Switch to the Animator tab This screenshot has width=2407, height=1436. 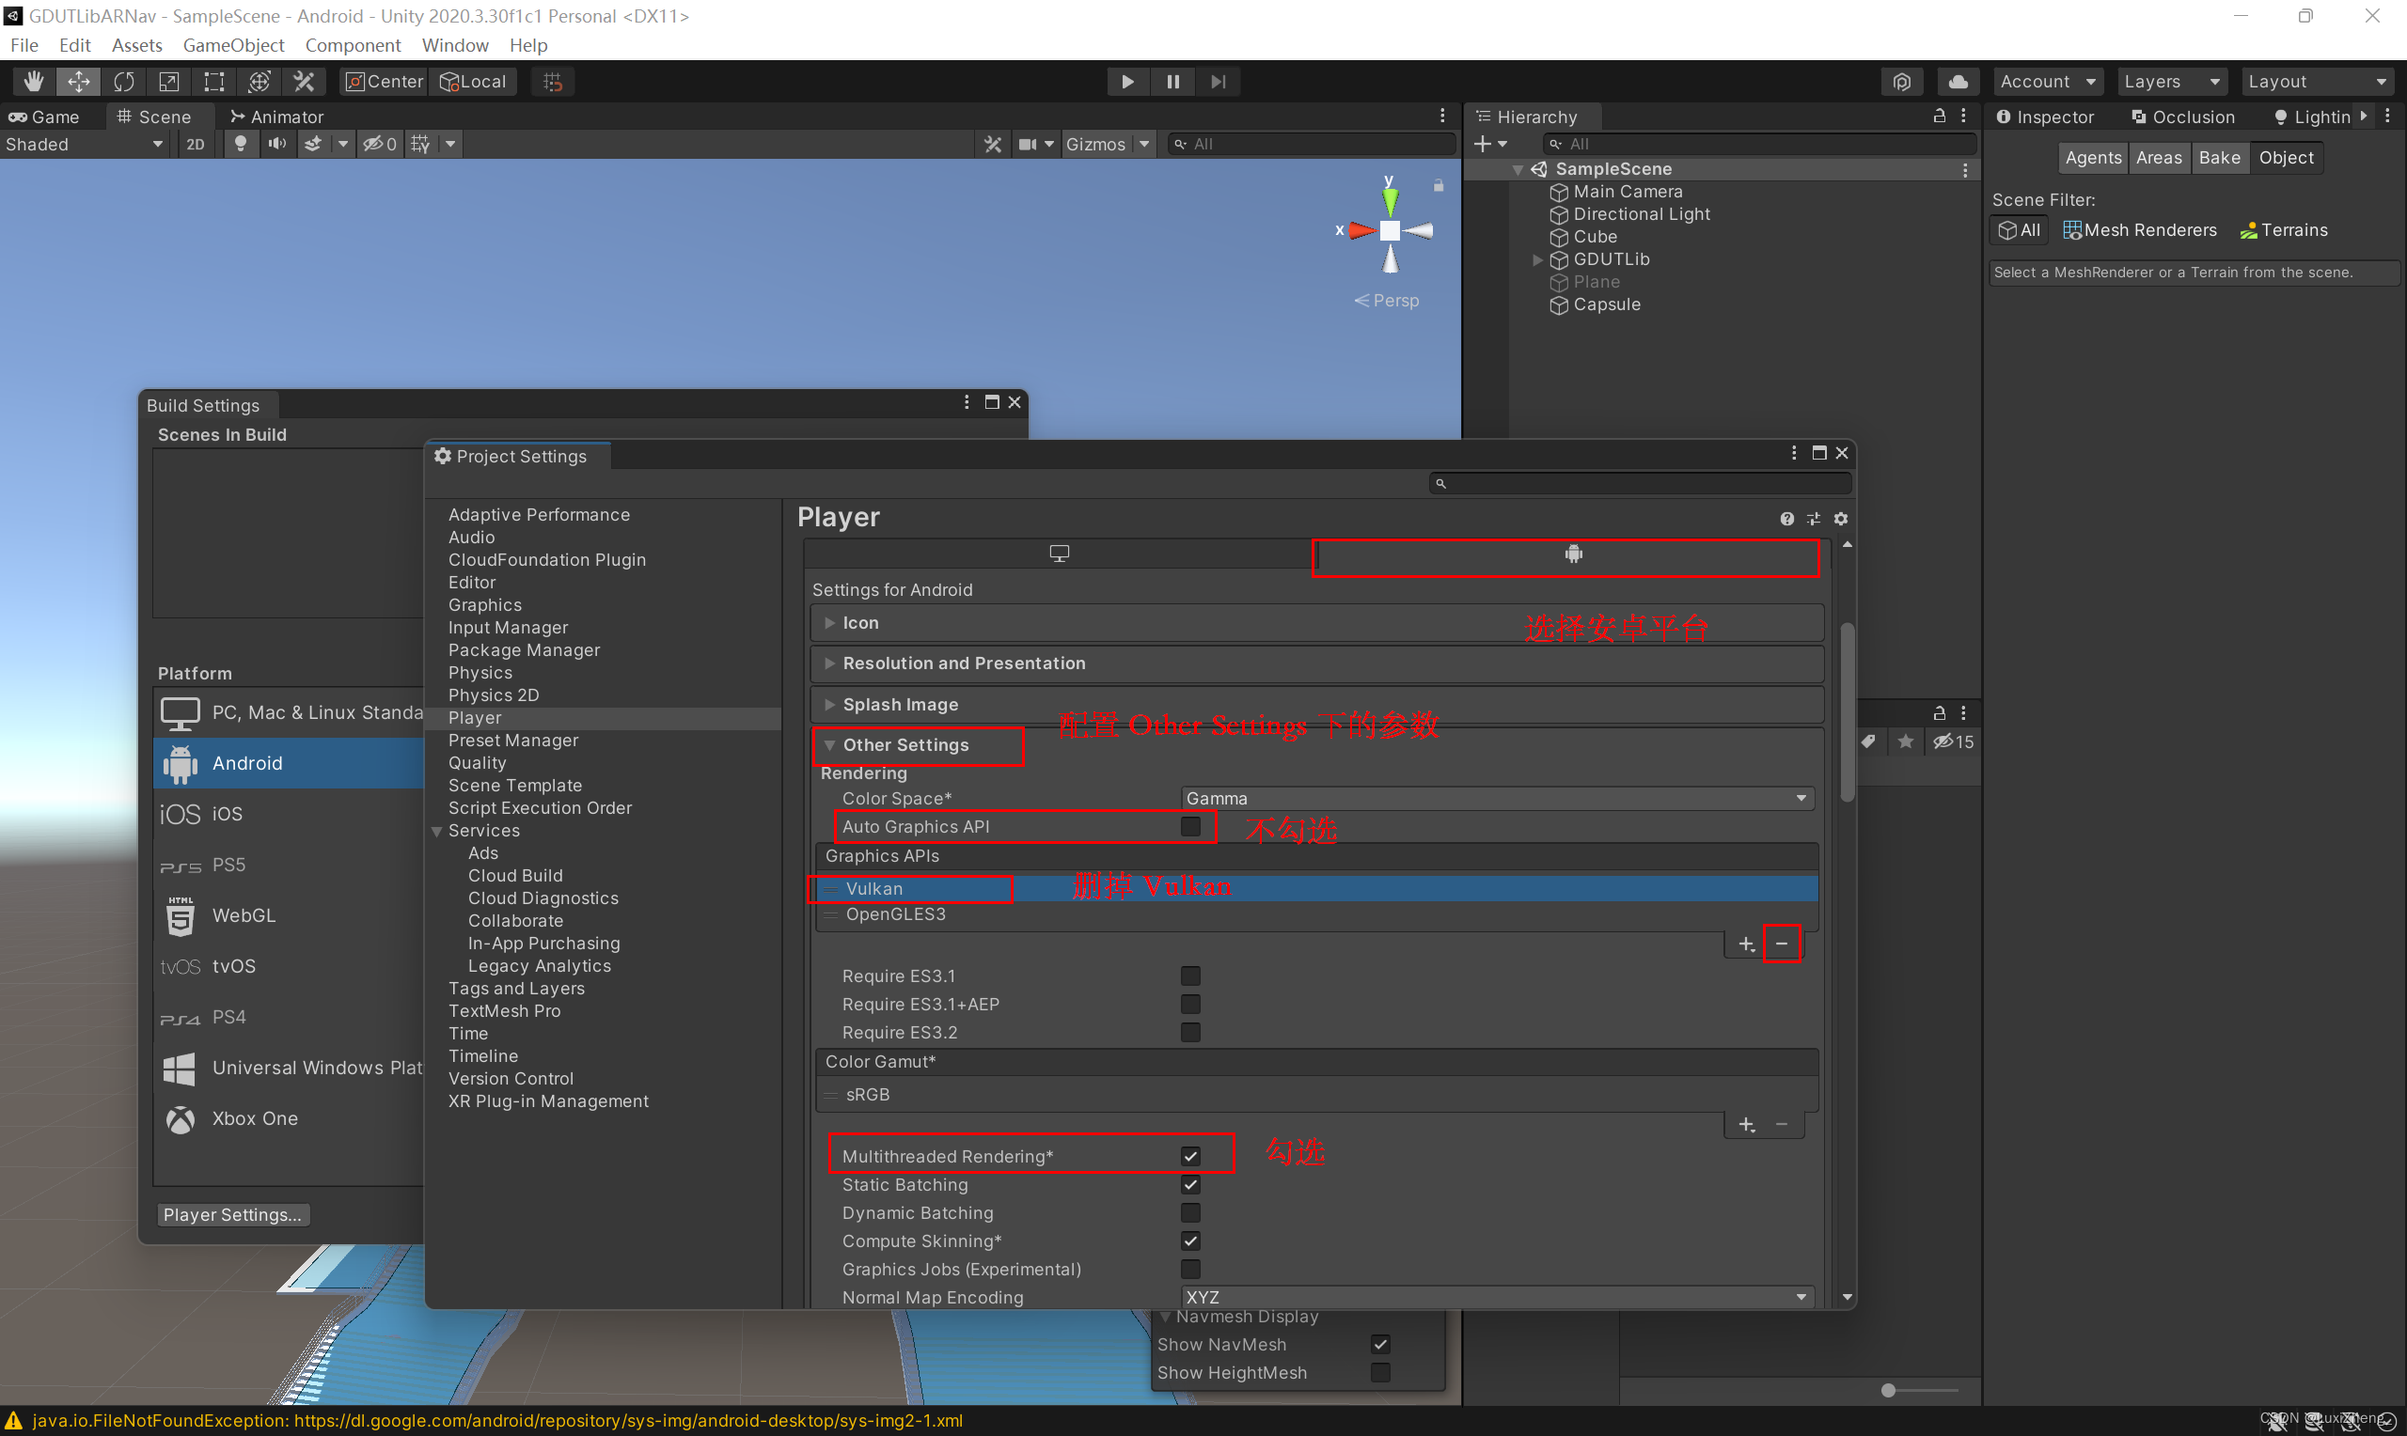pos(276,117)
